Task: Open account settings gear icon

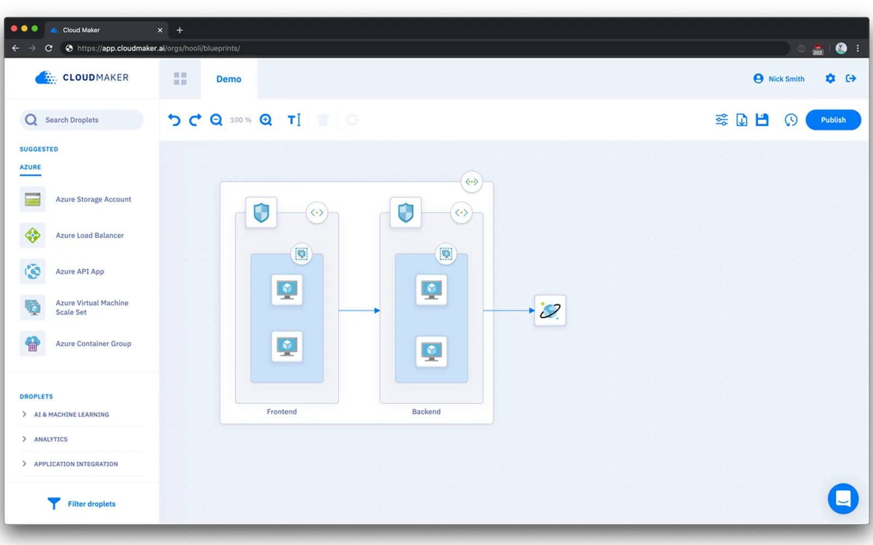Action: (830, 78)
